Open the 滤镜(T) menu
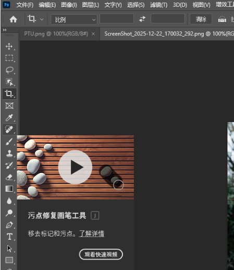 click(158, 5)
